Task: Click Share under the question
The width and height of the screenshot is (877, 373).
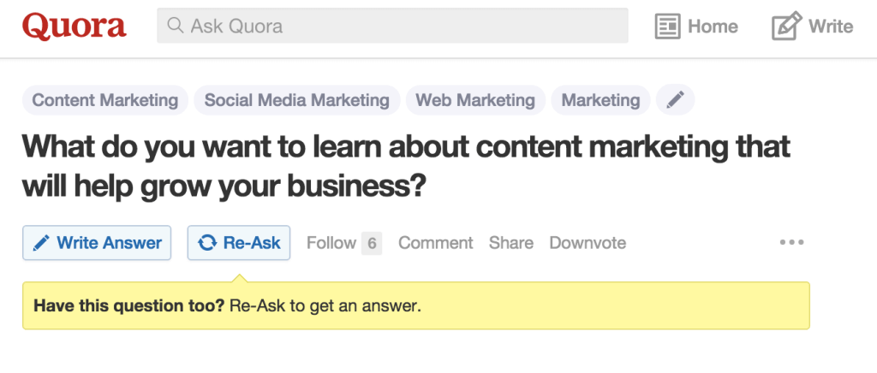Action: tap(511, 243)
